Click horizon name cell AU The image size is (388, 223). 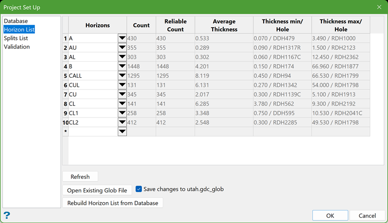click(x=93, y=48)
